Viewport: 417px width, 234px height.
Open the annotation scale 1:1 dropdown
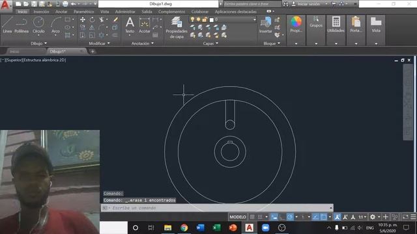click(362, 217)
